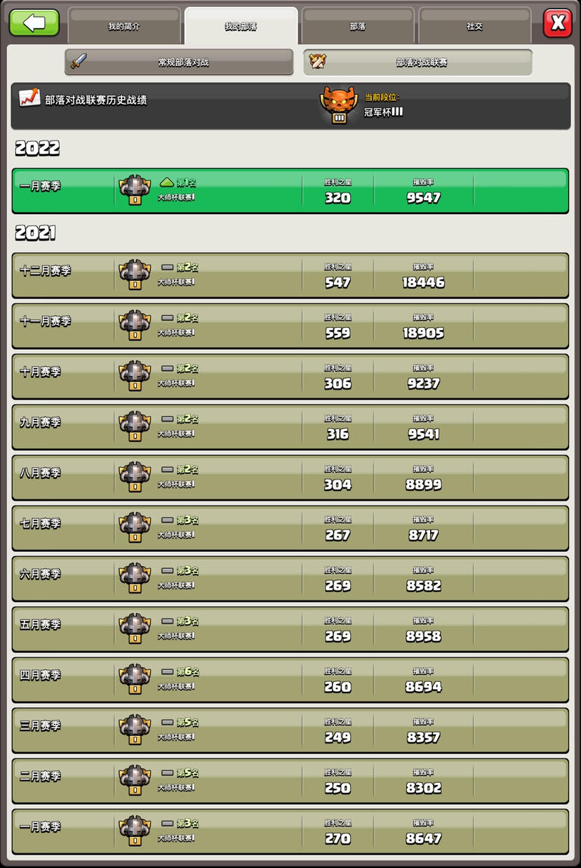Click the crossed swords league icon

tap(316, 61)
